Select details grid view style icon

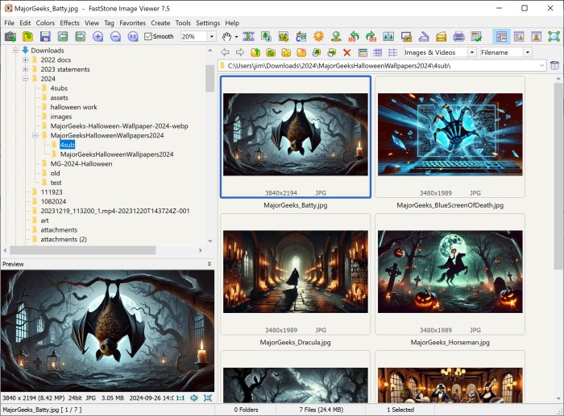coord(378,52)
